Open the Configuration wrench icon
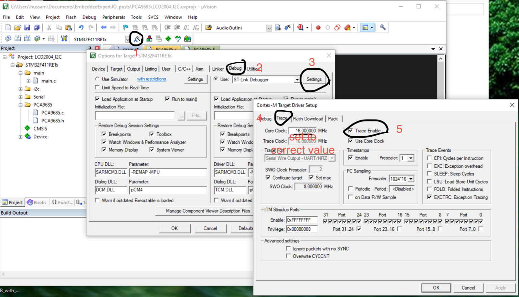Screen dimensions: 519x297 (x=382, y=28)
